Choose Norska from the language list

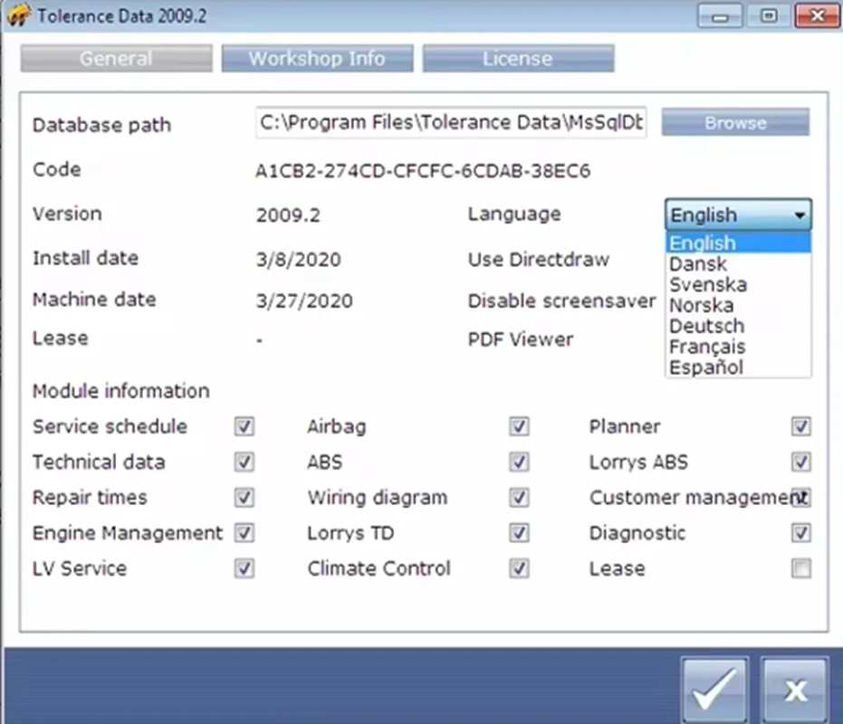click(x=738, y=305)
